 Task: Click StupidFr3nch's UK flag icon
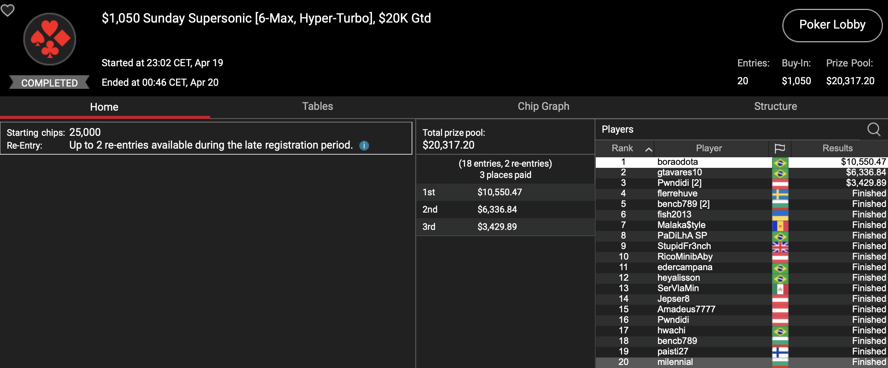[780, 246]
